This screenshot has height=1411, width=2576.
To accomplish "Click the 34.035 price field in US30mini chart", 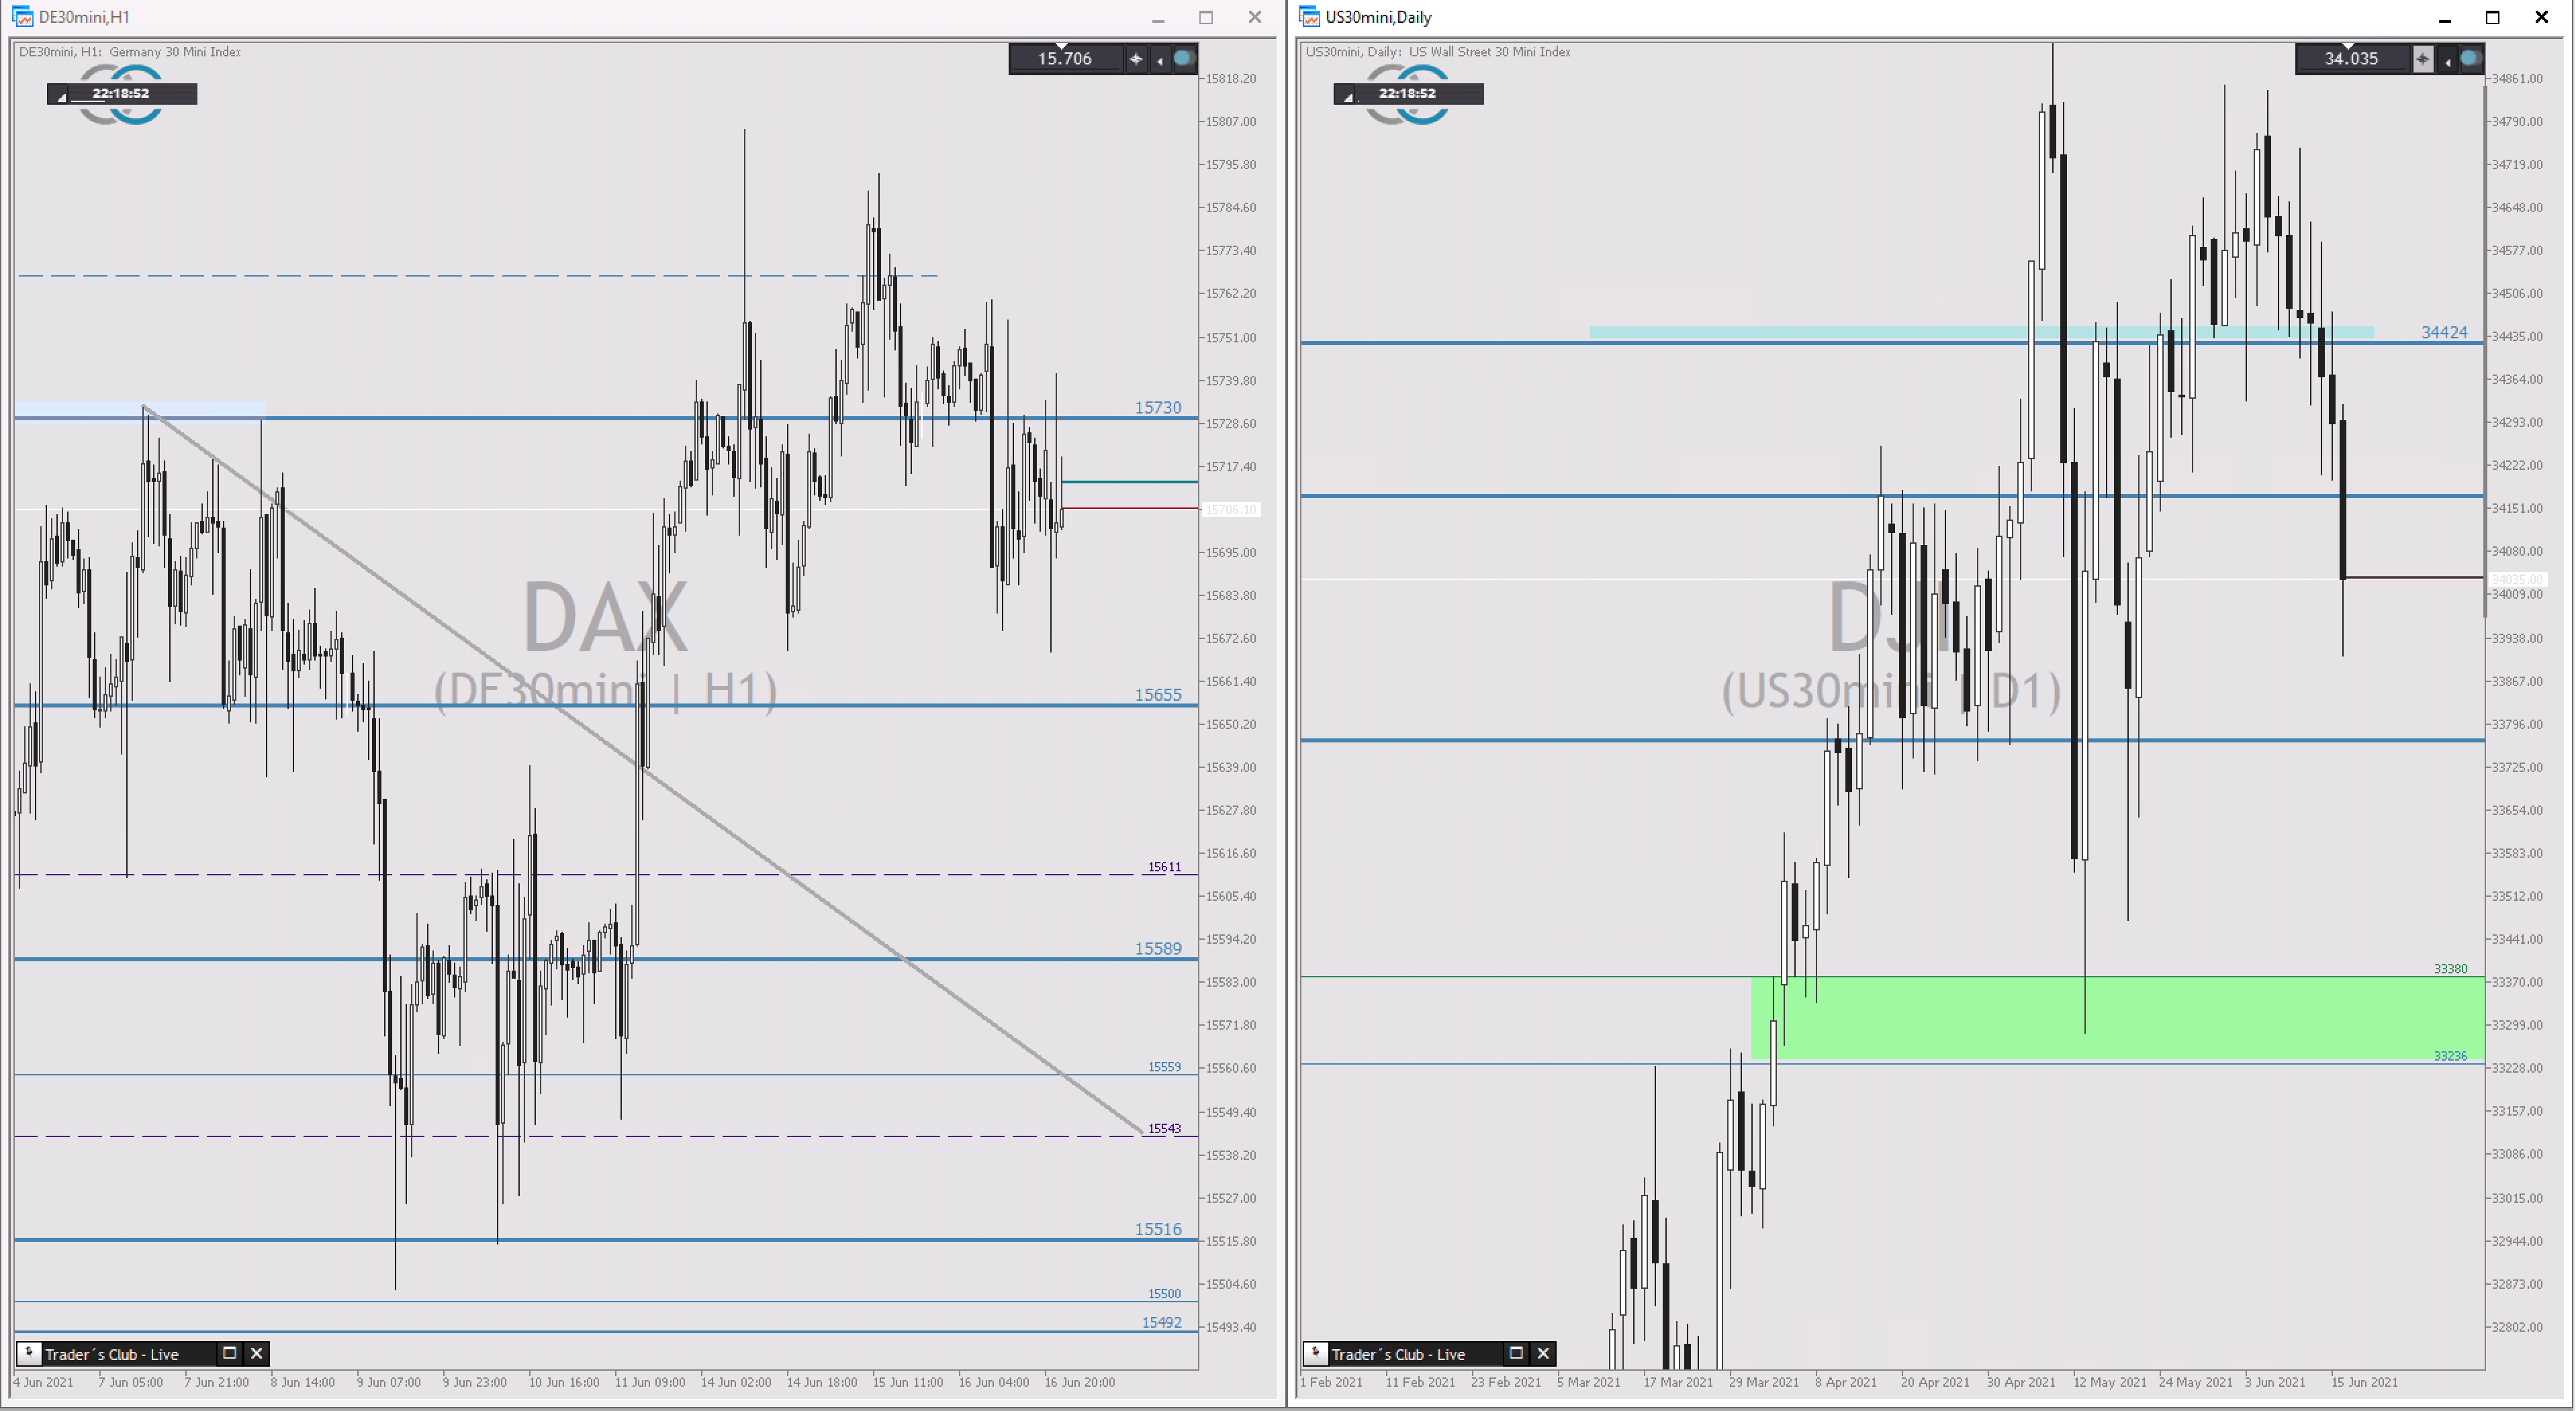I will coord(2351,59).
